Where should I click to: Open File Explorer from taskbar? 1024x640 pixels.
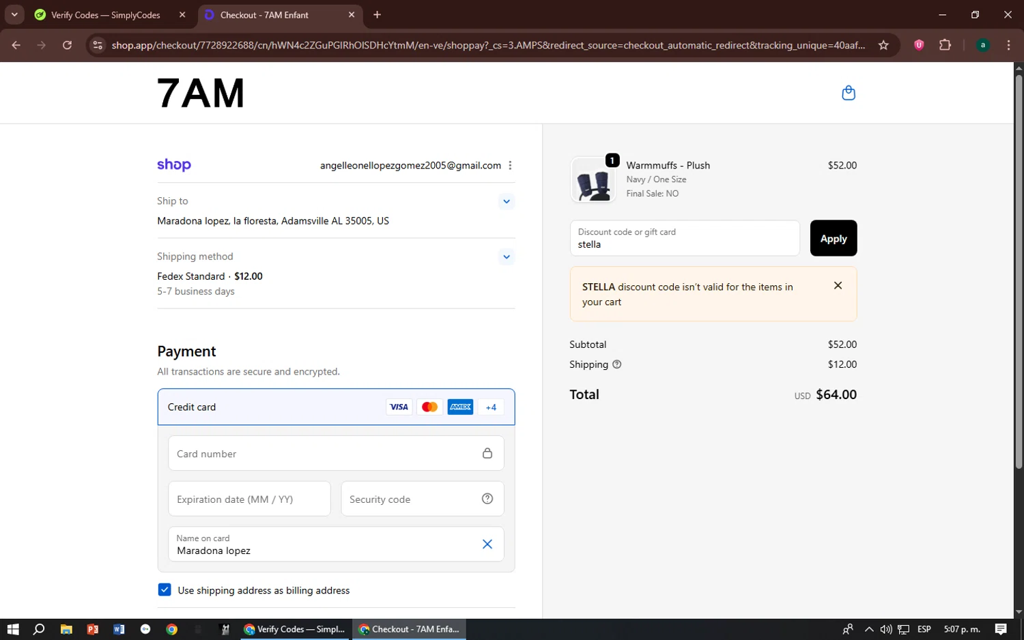pyautogui.click(x=66, y=629)
